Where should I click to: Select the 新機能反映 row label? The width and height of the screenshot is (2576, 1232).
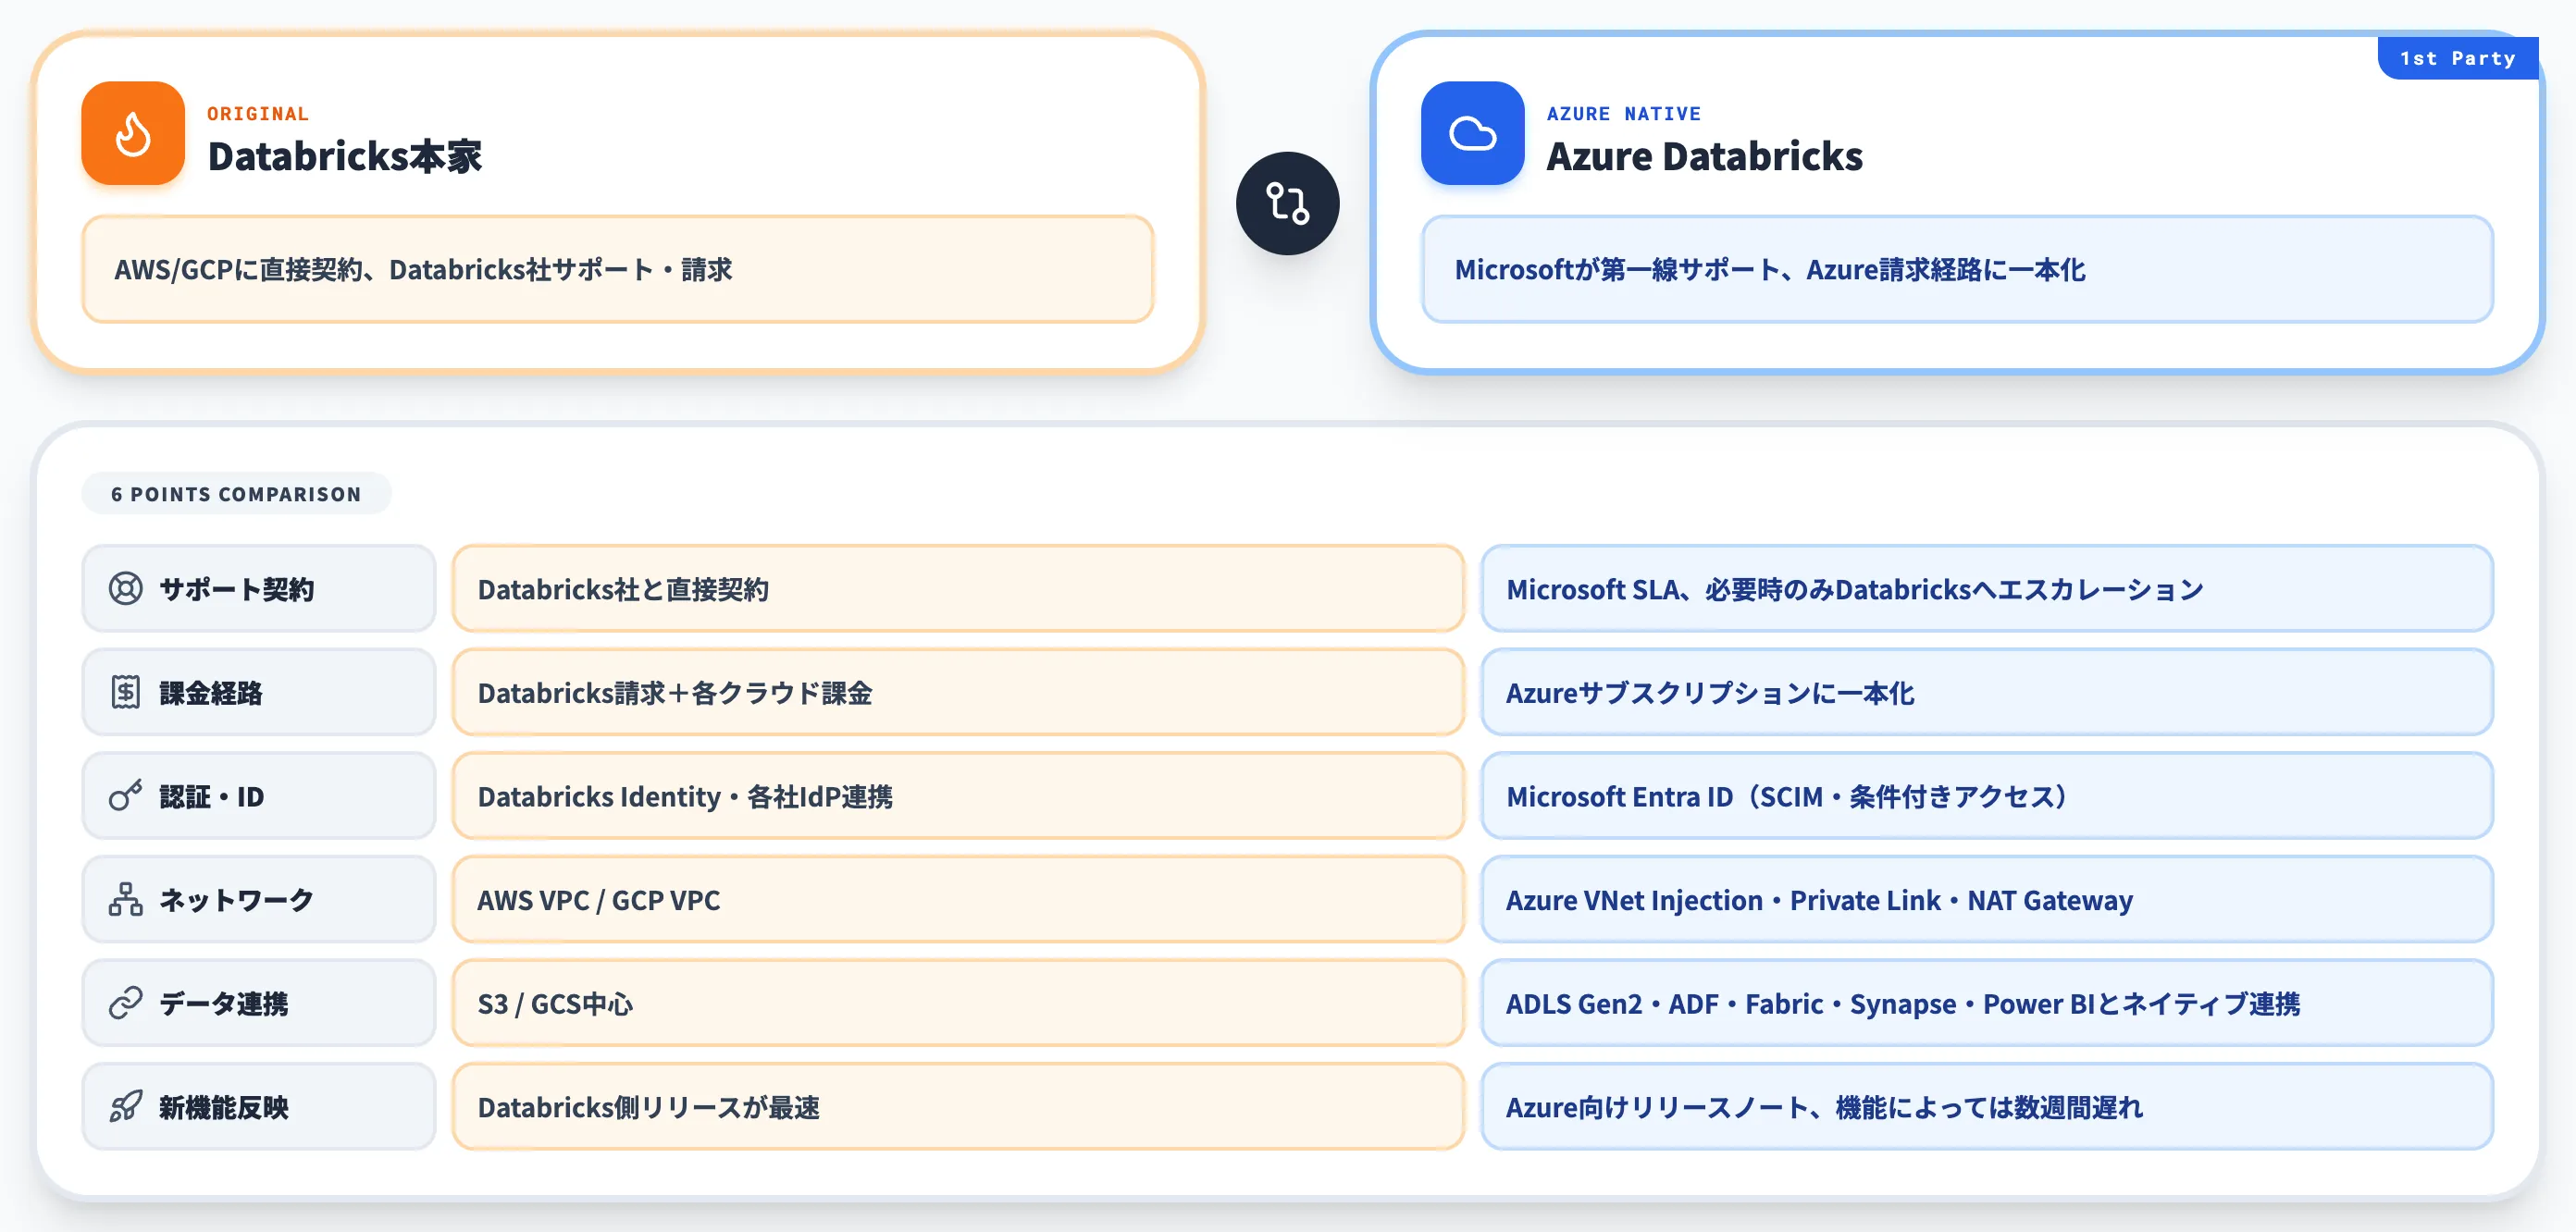click(259, 1107)
